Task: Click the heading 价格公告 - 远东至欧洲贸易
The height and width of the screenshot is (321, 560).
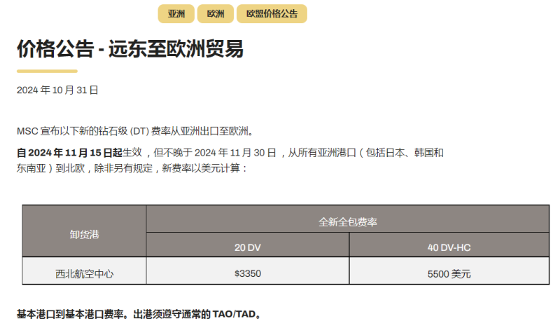Action: coord(130,49)
